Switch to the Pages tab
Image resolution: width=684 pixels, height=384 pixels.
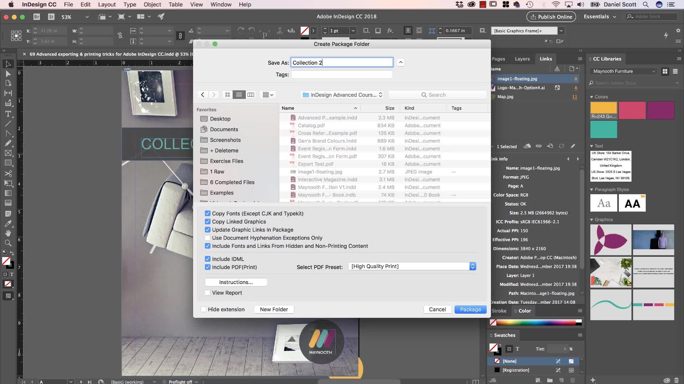[x=498, y=59]
